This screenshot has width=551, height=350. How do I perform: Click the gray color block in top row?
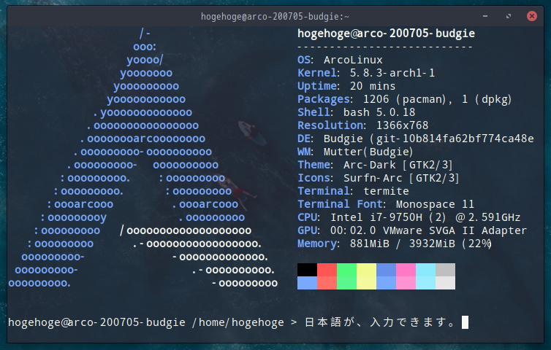pyautogui.click(x=445, y=270)
